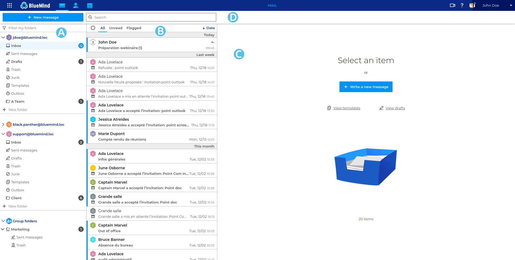
Task: Open the help question mark icon
Action: click(462, 5)
